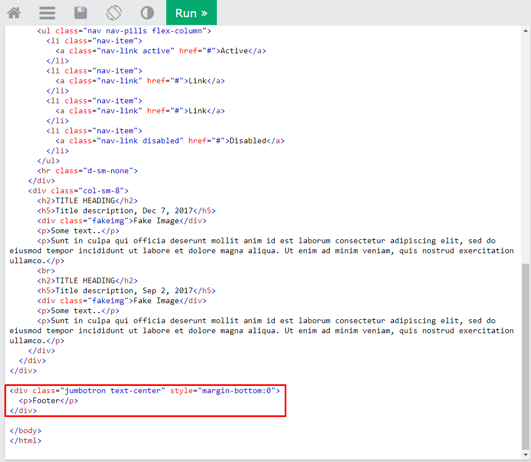This screenshot has width=531, height=462.
Task: Click the 'Disabled' anchor text in code
Action: (x=248, y=140)
